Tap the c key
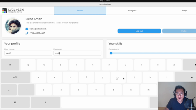 (x=78, y=90)
